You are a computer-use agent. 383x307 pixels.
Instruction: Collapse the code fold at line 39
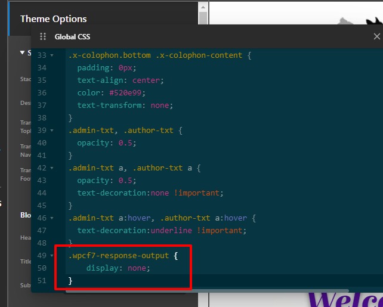[x=52, y=131]
